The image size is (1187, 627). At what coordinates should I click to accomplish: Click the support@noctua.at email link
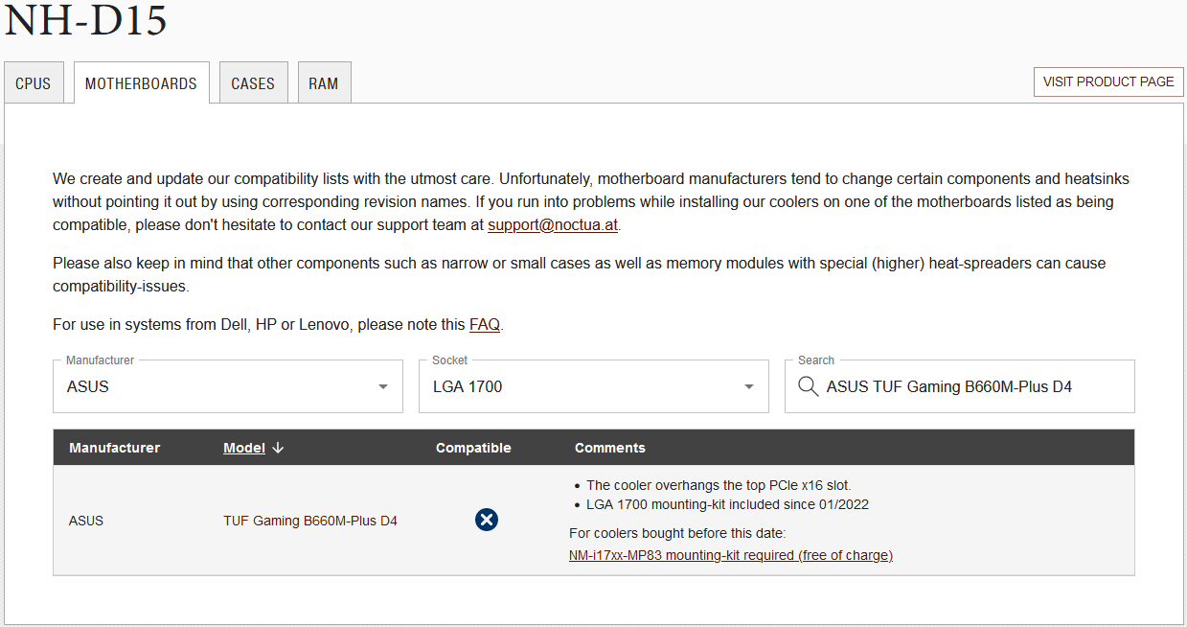tap(553, 226)
